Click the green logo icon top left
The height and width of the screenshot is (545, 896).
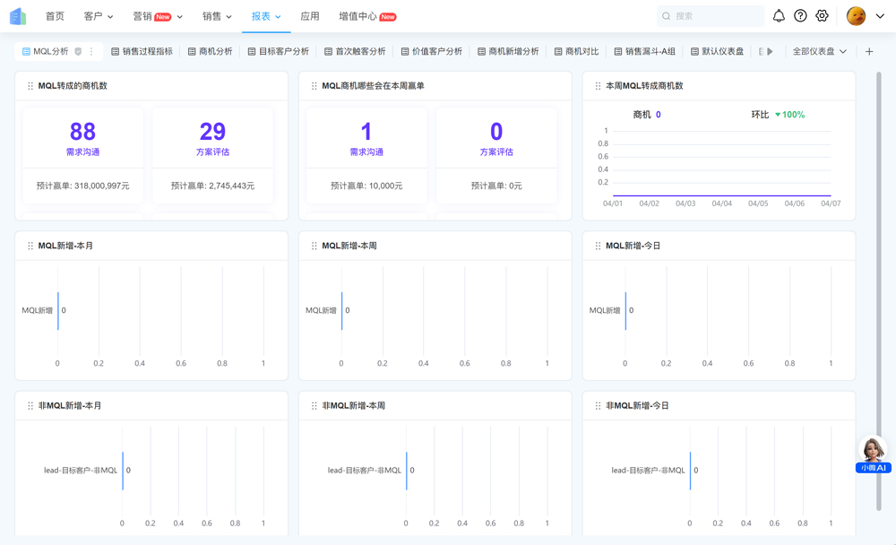tap(17, 14)
